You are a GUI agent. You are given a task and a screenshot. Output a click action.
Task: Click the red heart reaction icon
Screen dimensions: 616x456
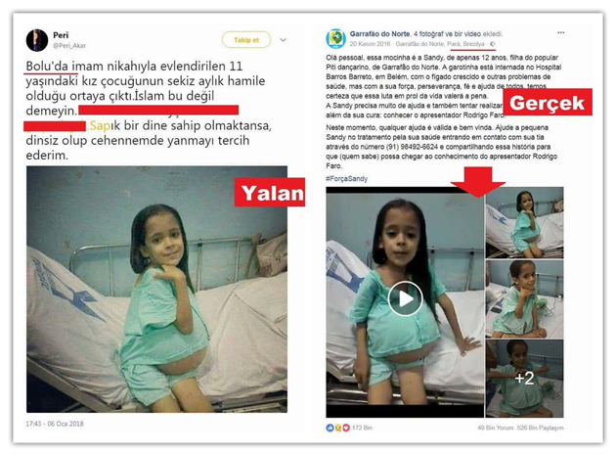point(346,428)
